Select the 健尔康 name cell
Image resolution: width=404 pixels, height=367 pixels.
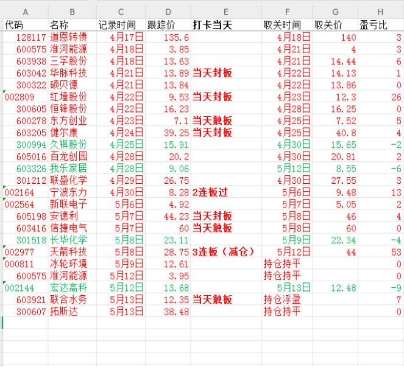[x=72, y=133]
